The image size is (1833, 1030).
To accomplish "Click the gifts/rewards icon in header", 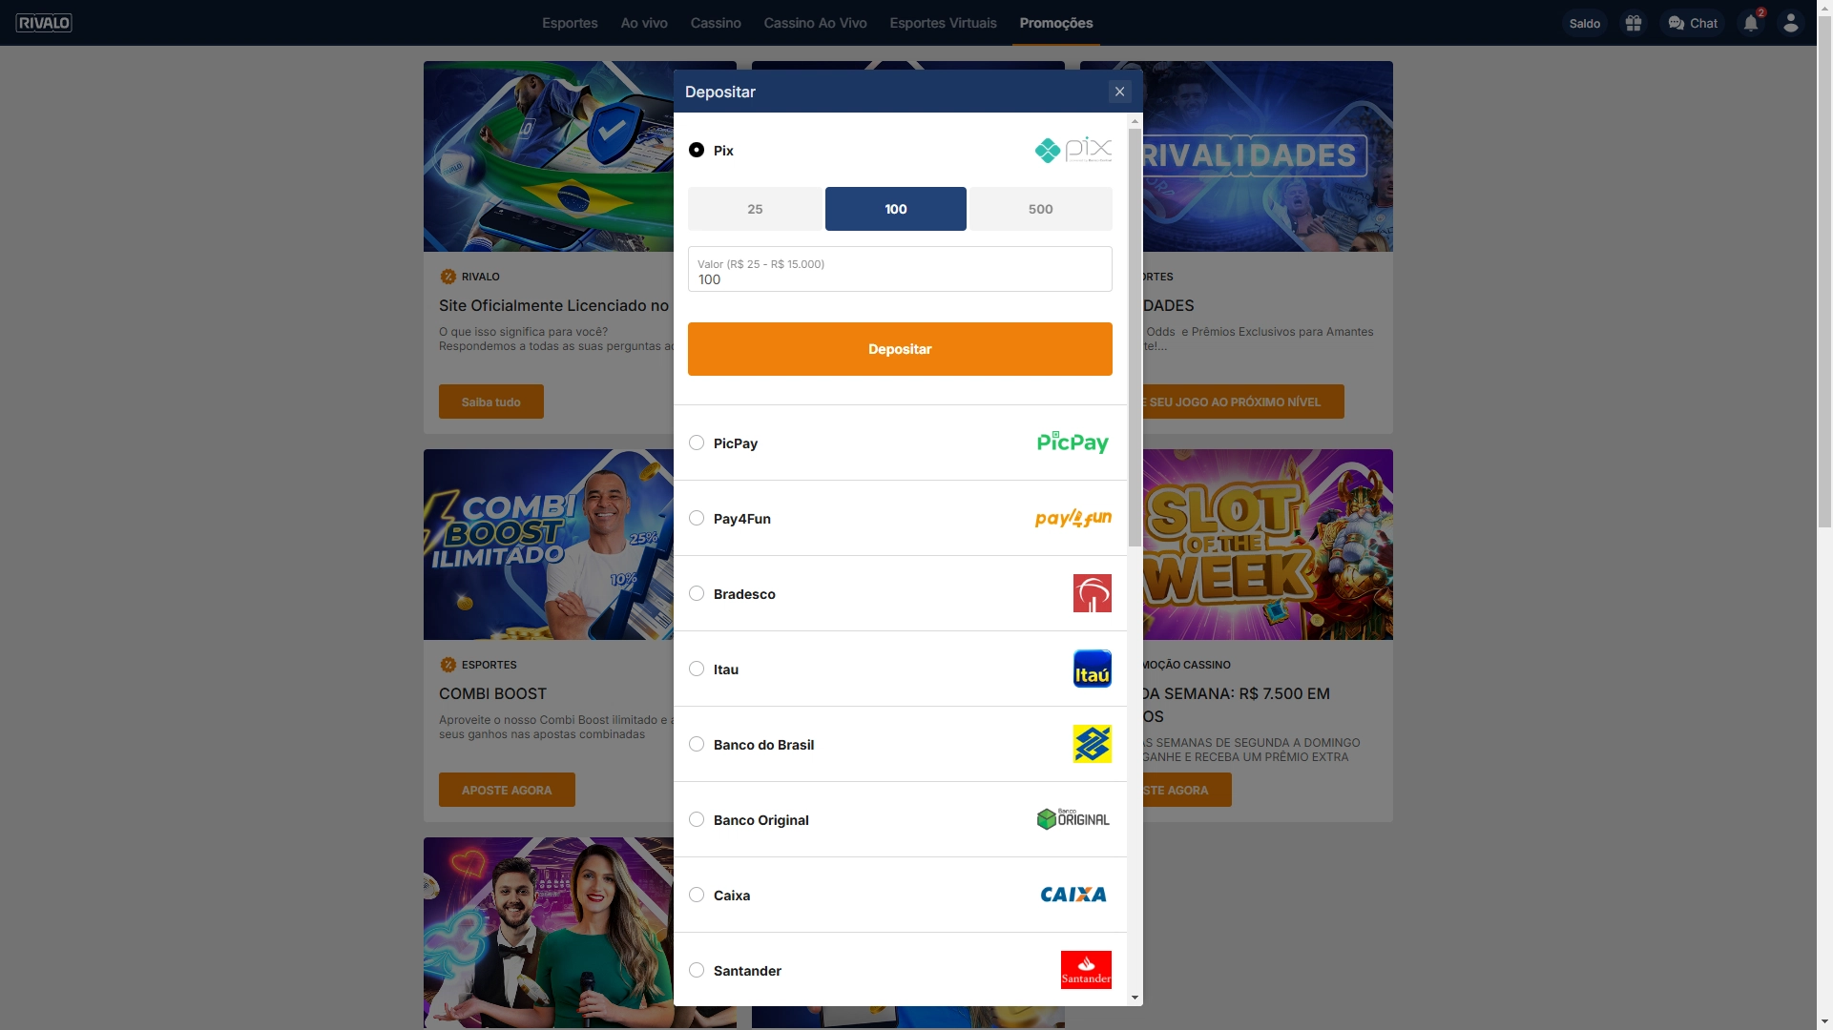I will (1633, 23).
